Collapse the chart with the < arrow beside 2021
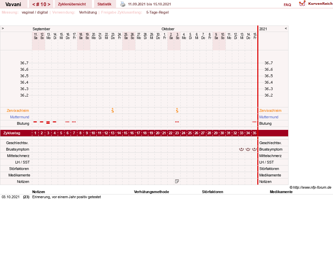This screenshot has width=333, height=273. [286, 28]
